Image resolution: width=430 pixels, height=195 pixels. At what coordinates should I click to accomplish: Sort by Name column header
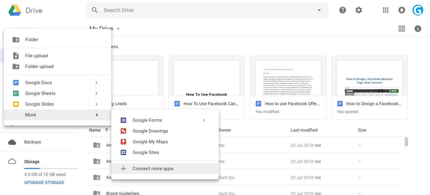pyautogui.click(x=95, y=130)
